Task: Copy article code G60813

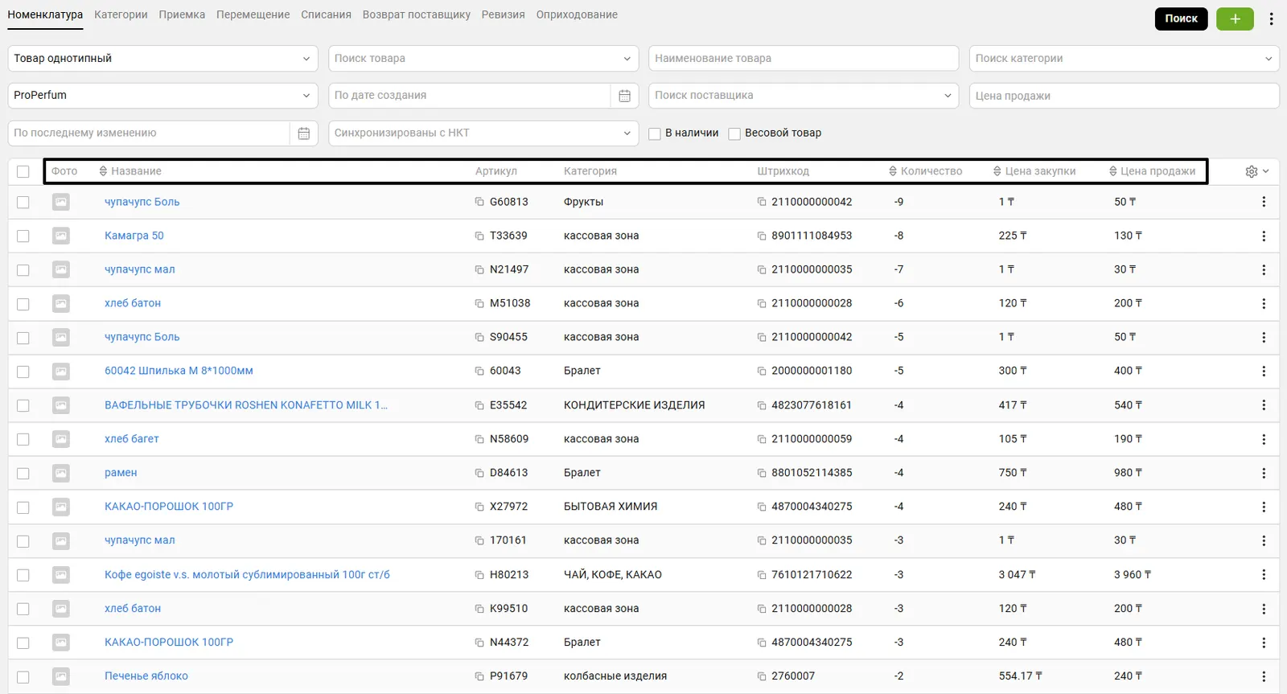Action: pyautogui.click(x=479, y=202)
